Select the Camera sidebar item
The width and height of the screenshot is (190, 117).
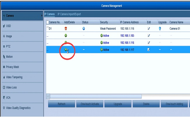pyautogui.click(x=23, y=16)
